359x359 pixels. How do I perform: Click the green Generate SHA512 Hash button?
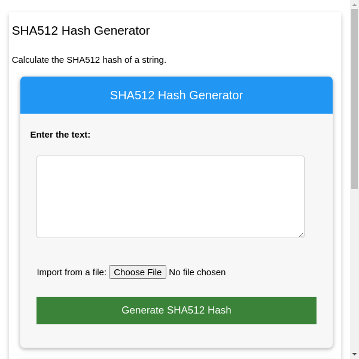click(x=177, y=311)
